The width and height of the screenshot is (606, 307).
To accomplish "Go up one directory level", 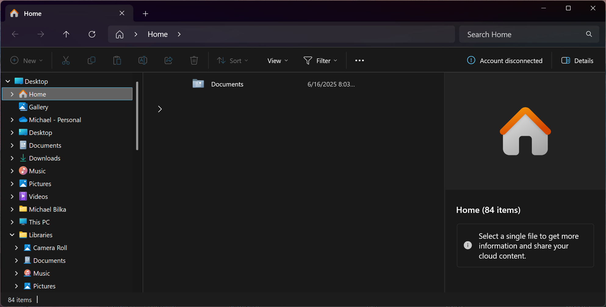I will [66, 34].
